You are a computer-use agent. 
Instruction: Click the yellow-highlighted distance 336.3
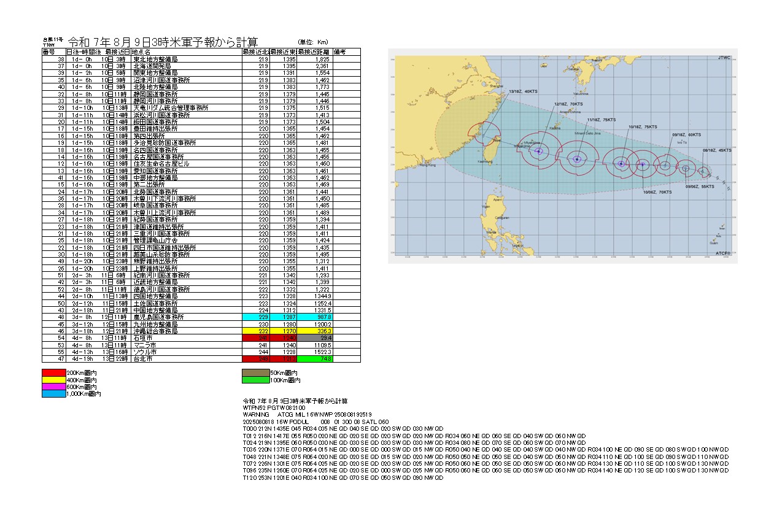(x=315, y=331)
